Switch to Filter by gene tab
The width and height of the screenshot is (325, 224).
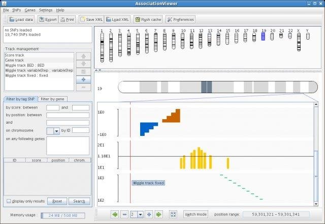coord(52,99)
